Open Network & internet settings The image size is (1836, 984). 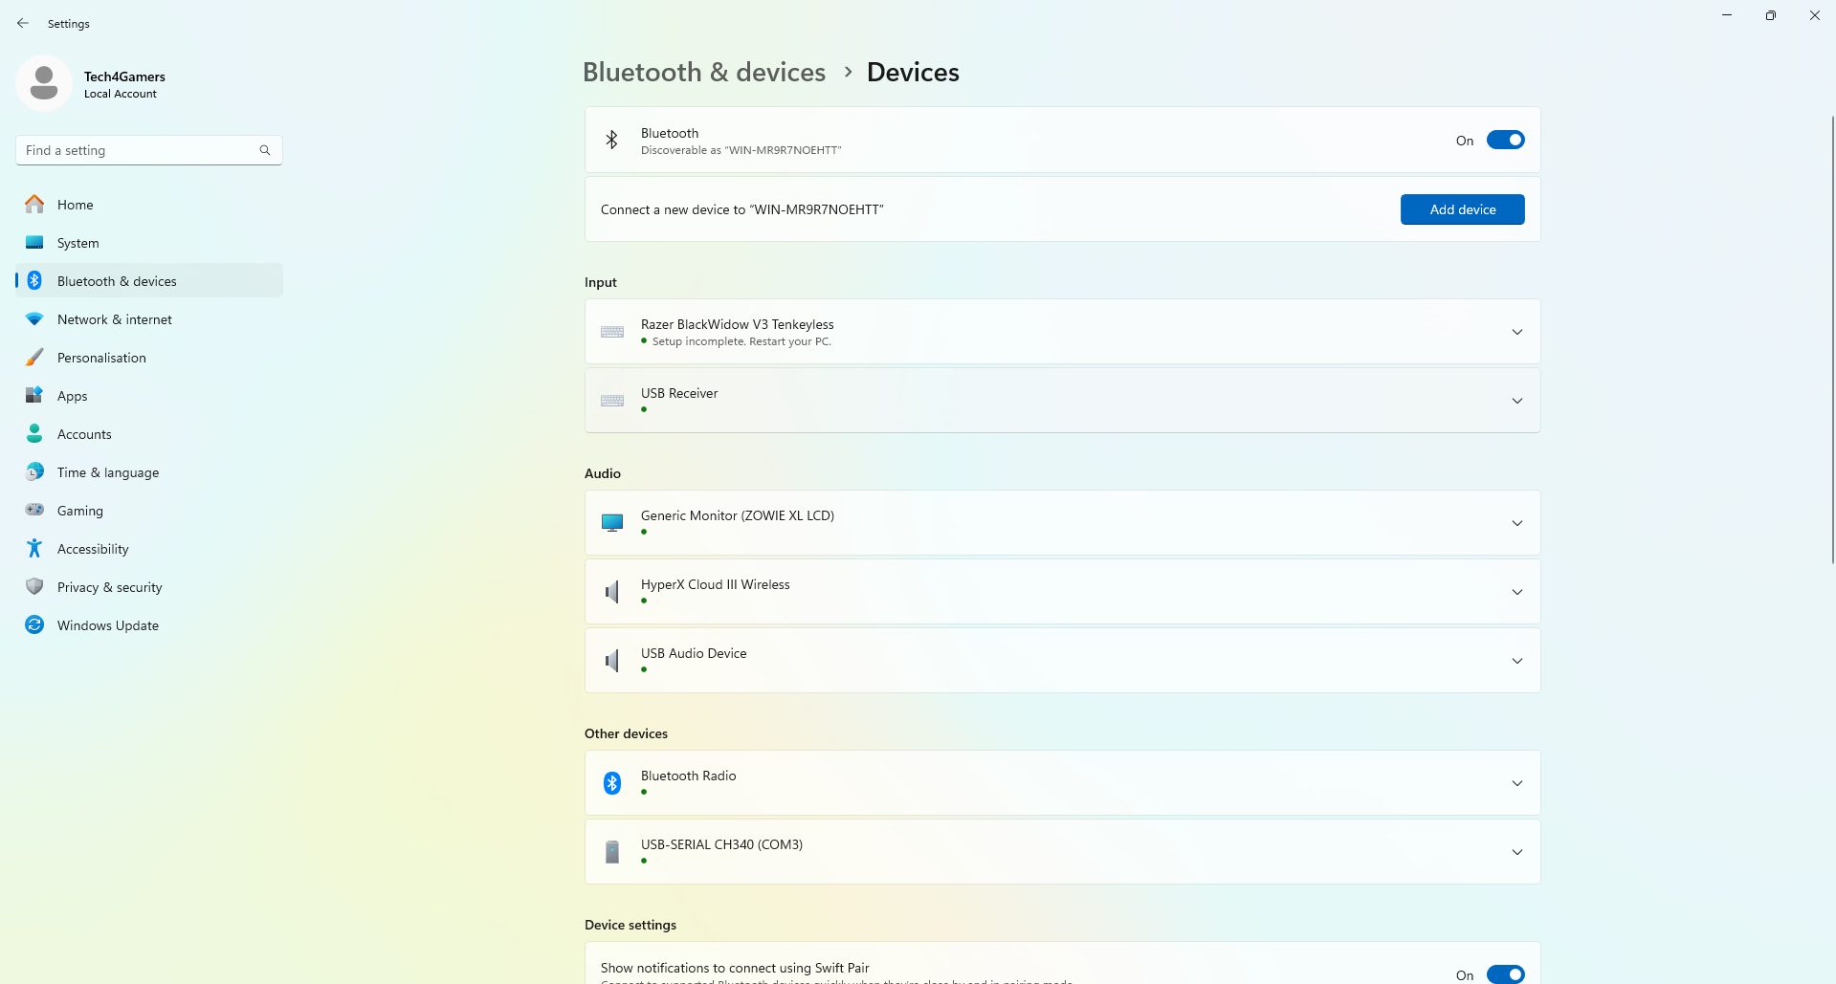point(34,318)
